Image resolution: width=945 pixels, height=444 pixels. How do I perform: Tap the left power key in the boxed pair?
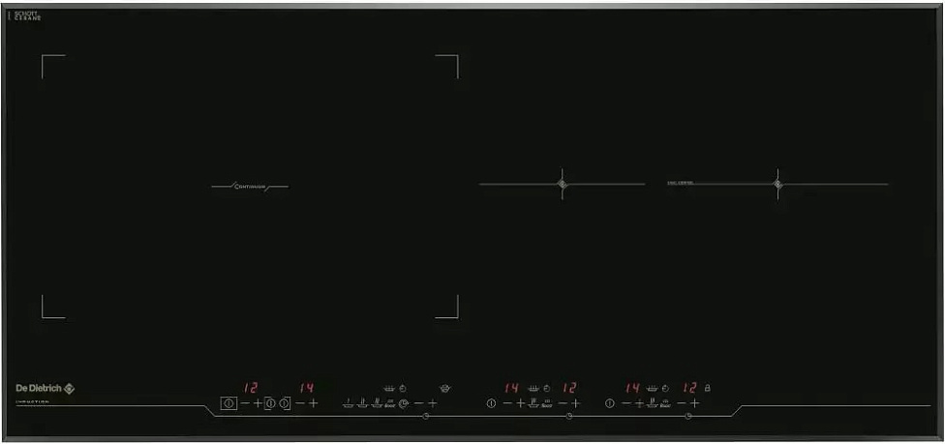coord(270,403)
